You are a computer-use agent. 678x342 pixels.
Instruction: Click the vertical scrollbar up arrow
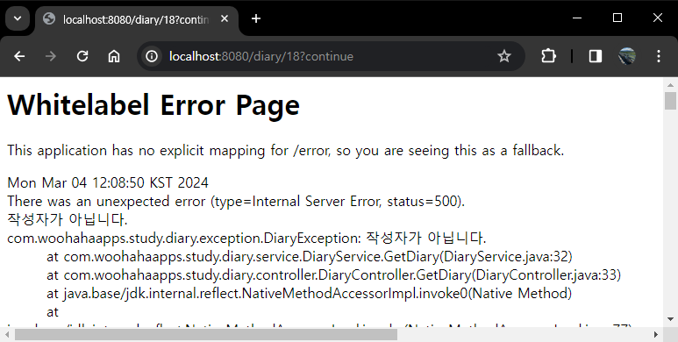click(x=671, y=85)
